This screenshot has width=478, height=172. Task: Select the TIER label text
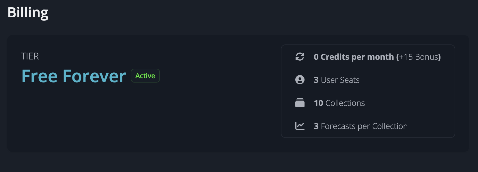(x=30, y=56)
